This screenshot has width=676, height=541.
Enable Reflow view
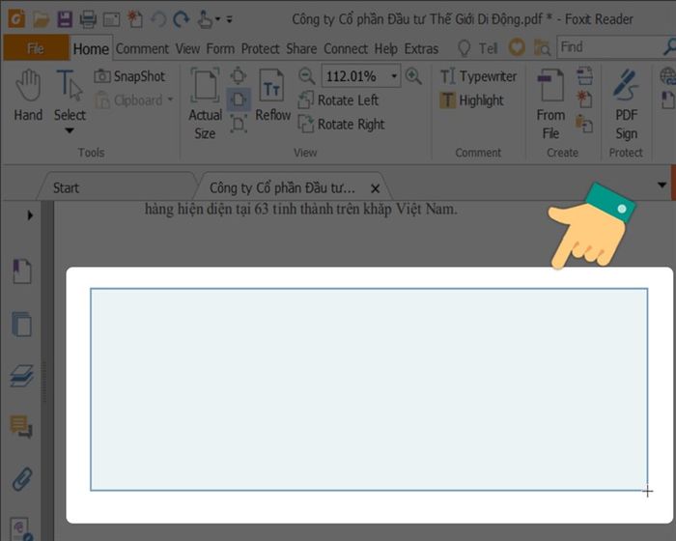[x=273, y=96]
